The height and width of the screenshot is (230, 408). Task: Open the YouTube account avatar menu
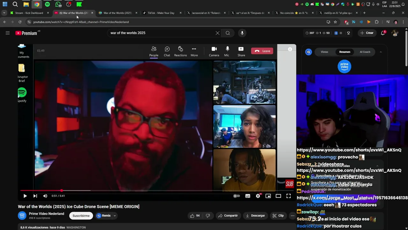395,33
